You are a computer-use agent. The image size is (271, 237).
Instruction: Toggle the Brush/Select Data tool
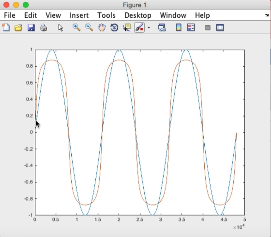click(139, 27)
